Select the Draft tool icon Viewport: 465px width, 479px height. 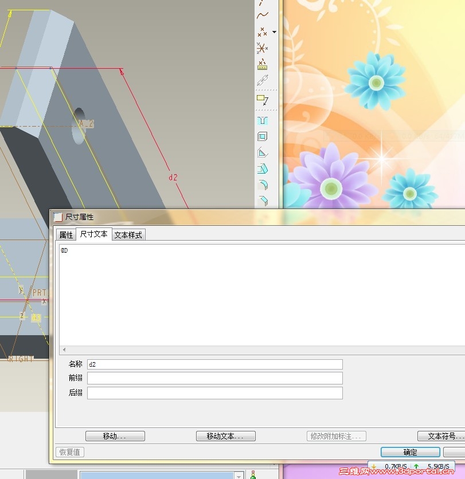[263, 168]
